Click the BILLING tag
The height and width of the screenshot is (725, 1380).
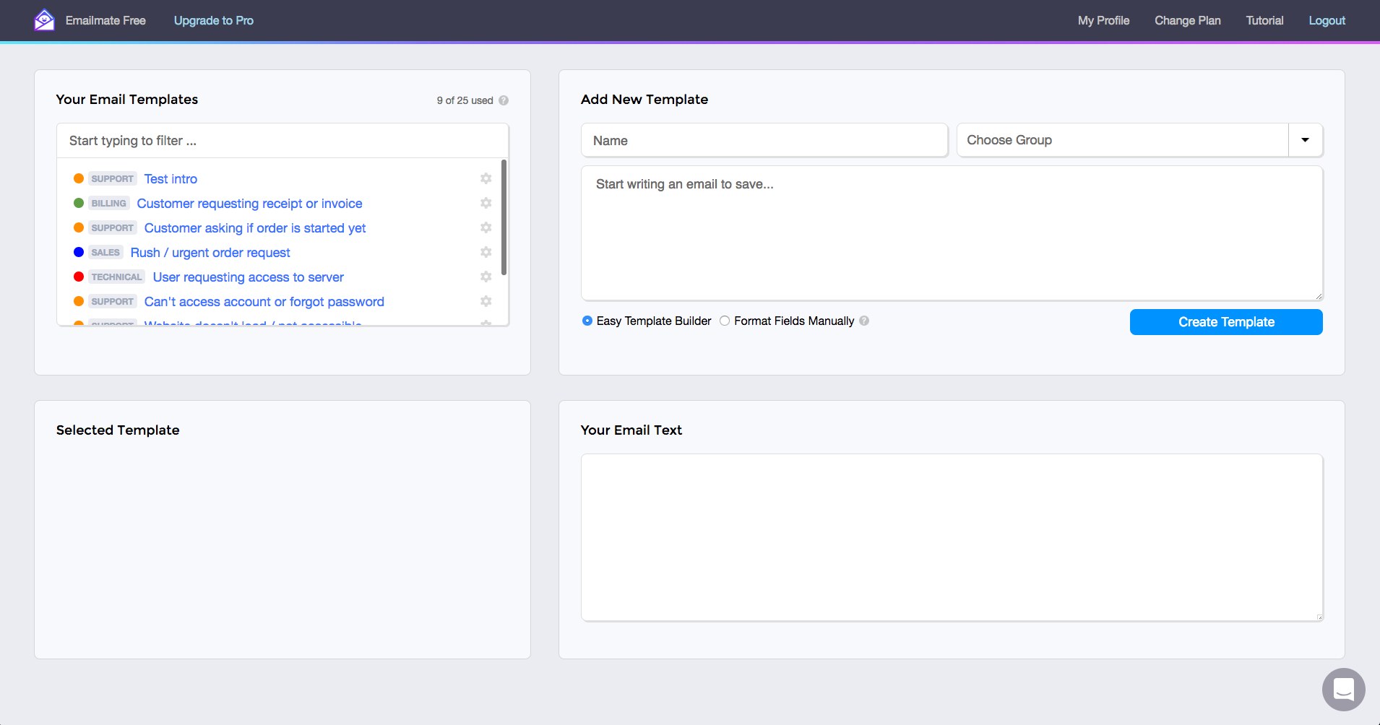(x=109, y=203)
